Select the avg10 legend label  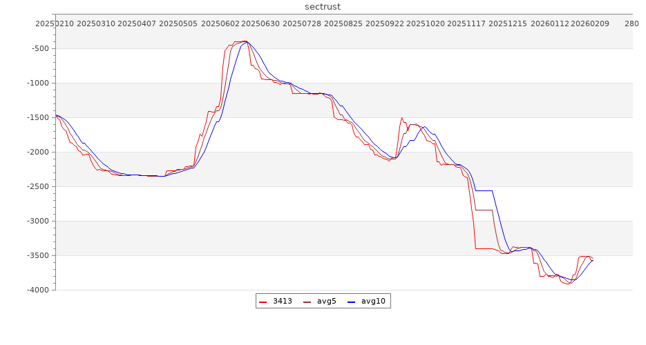(373, 302)
